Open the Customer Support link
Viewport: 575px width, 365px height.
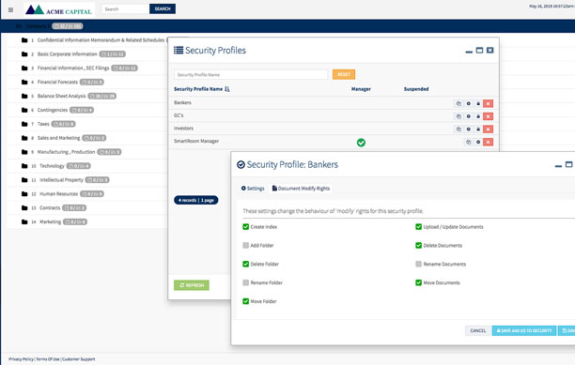click(x=79, y=359)
